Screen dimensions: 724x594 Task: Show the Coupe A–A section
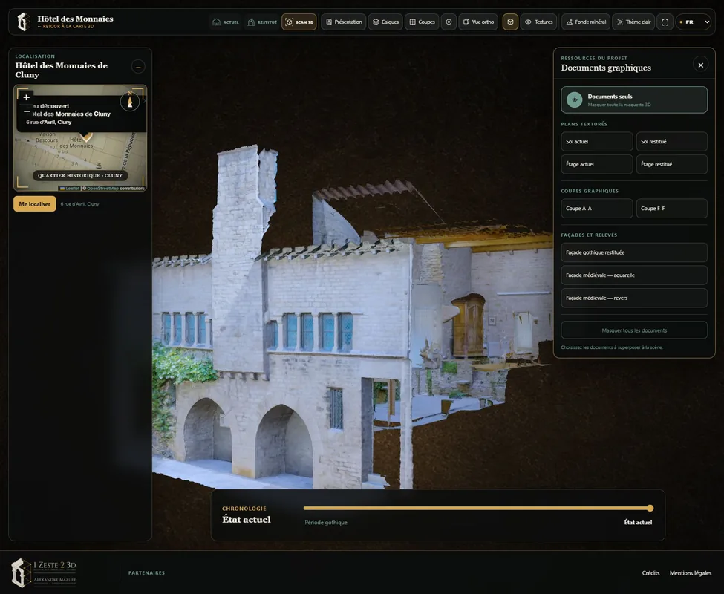click(596, 209)
